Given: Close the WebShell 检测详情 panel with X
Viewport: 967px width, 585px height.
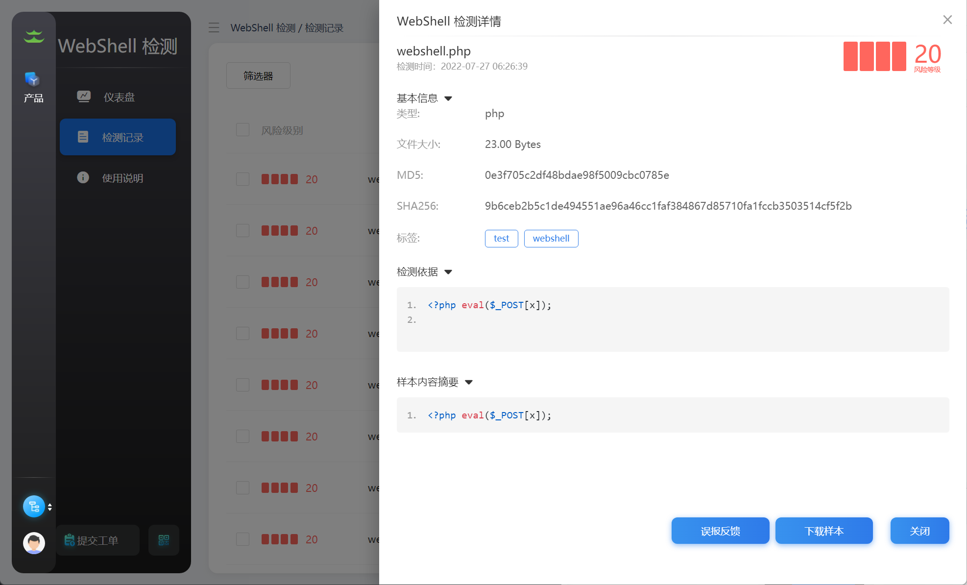Looking at the screenshot, I should [x=947, y=20].
